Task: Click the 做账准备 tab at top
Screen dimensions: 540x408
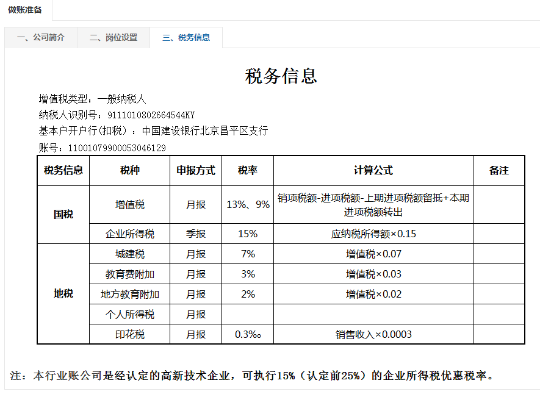Action: (26, 10)
